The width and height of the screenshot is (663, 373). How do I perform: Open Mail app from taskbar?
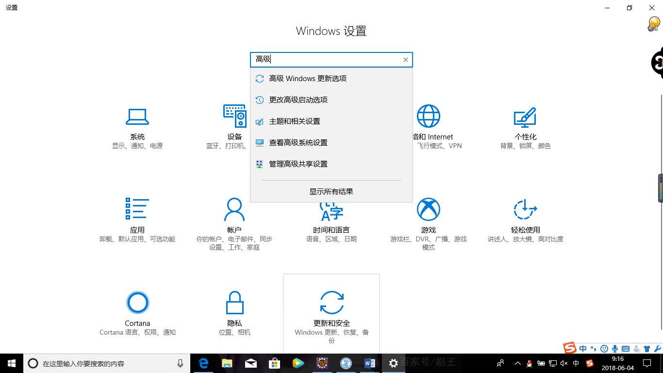tap(251, 363)
